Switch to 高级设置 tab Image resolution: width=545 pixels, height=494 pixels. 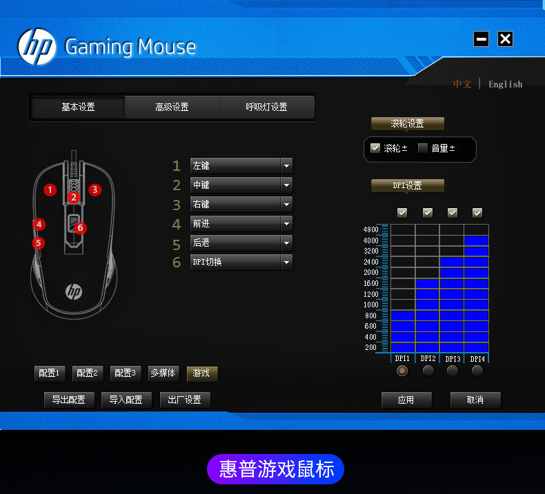(172, 107)
